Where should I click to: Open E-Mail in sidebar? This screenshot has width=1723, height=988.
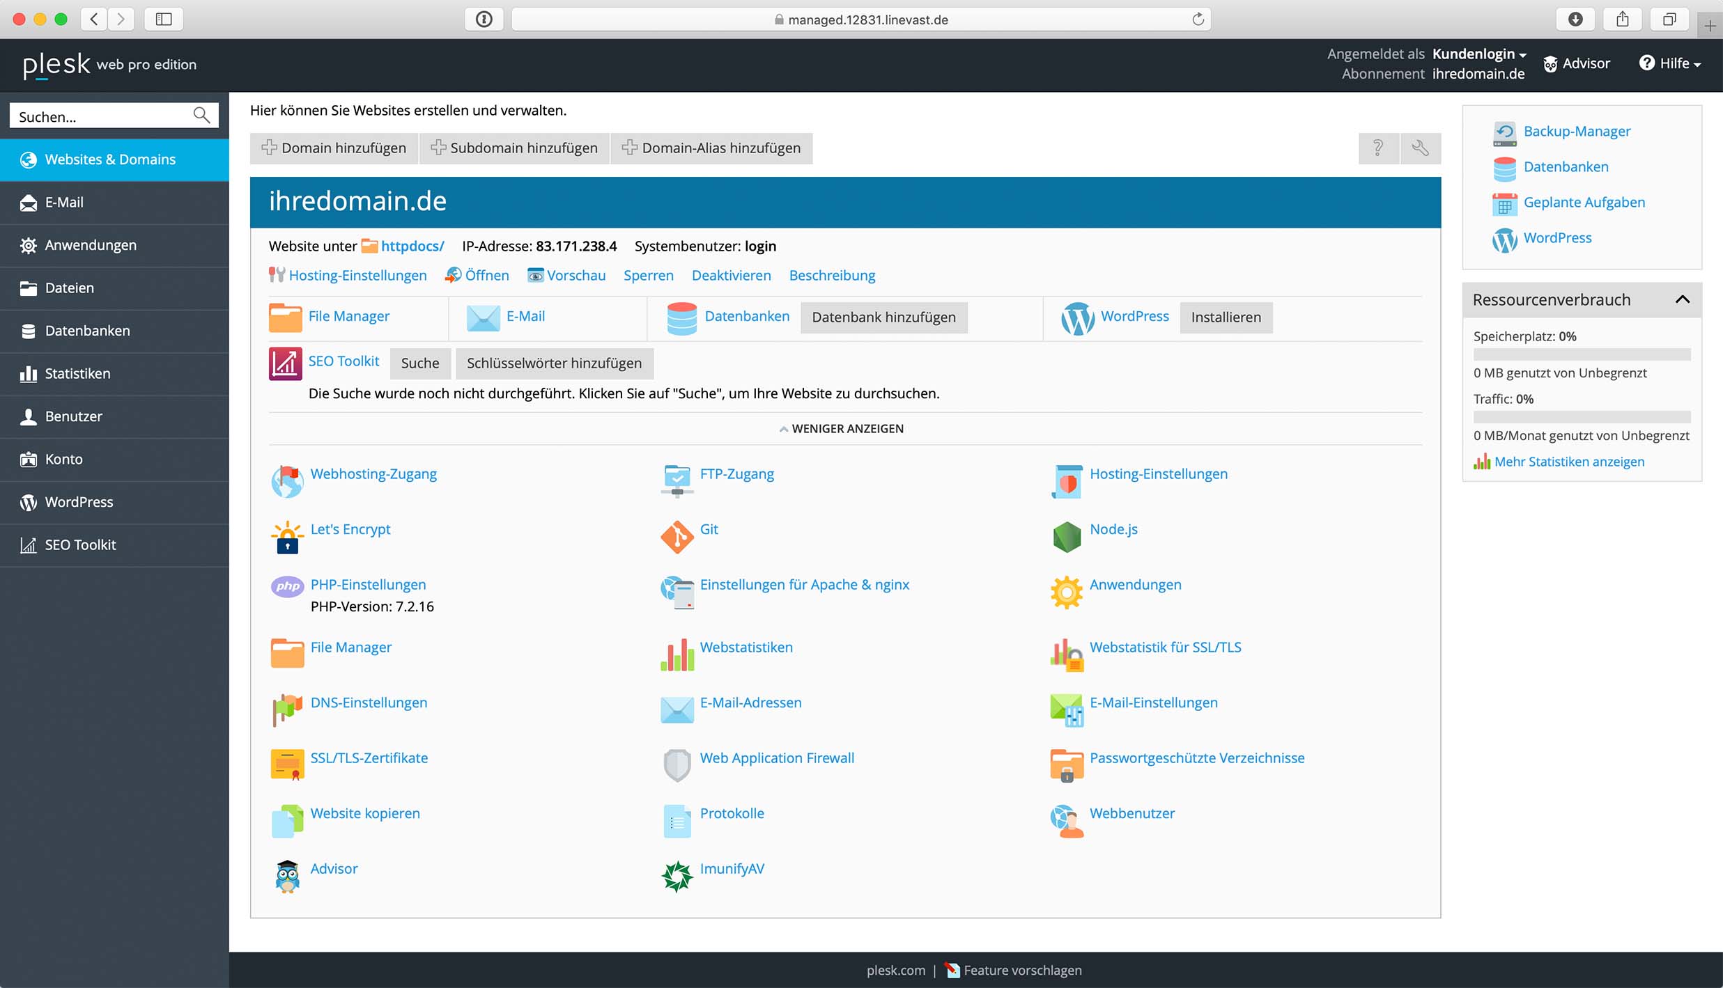pyautogui.click(x=114, y=203)
